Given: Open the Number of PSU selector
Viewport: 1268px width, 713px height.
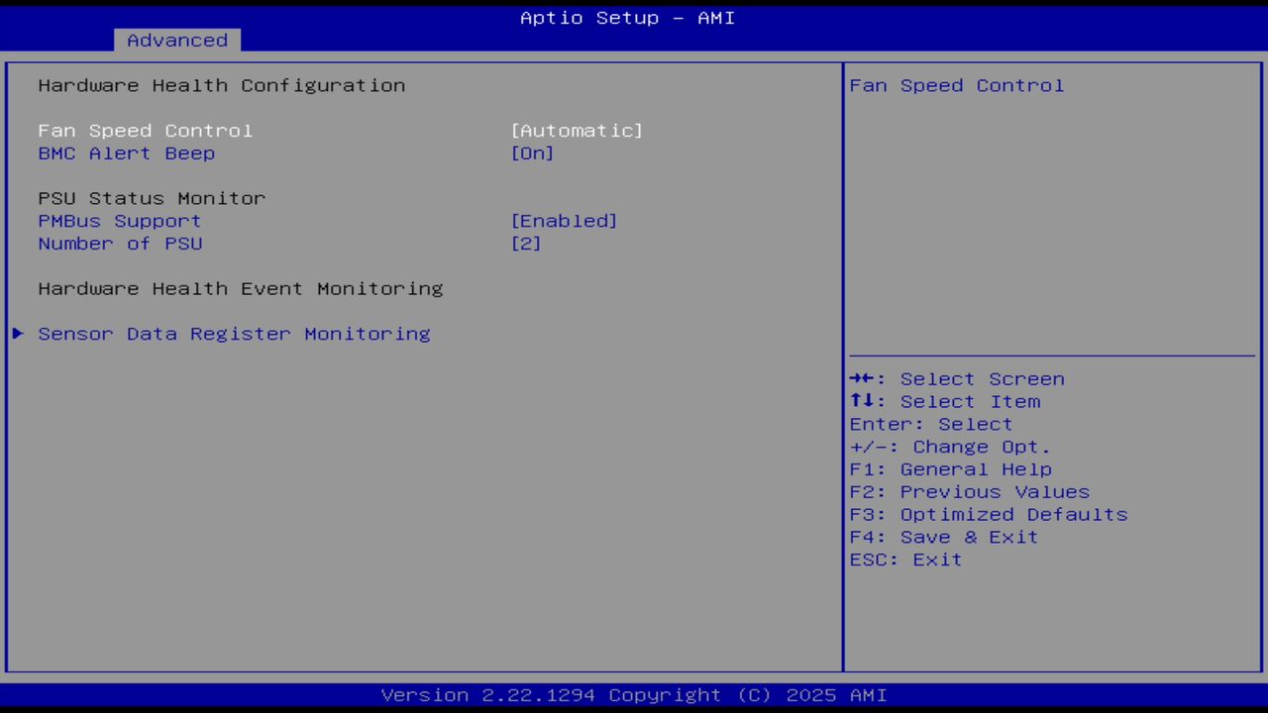Looking at the screenshot, I should click(526, 244).
